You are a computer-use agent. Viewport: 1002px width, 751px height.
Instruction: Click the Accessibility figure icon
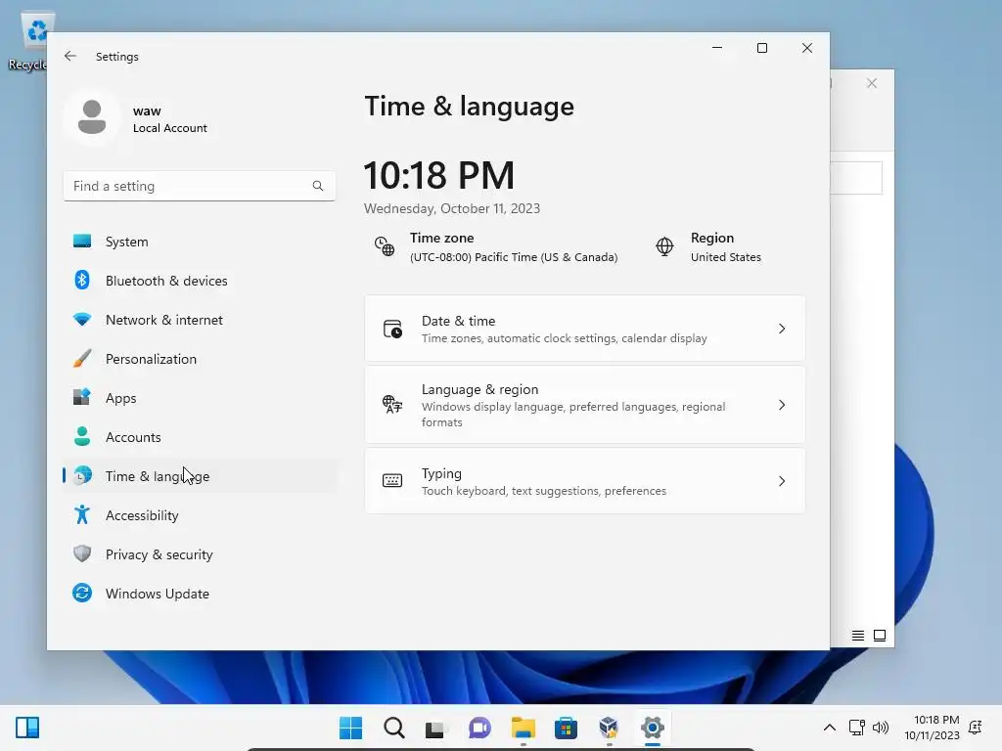[x=82, y=514]
